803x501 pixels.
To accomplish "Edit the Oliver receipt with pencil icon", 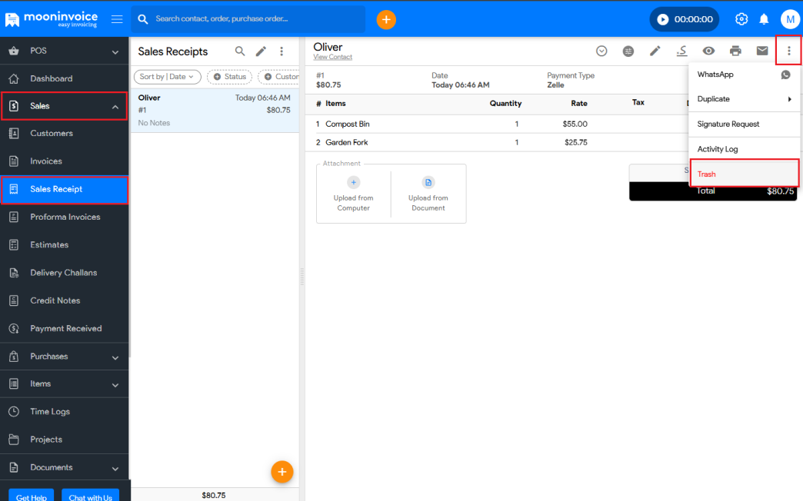I will click(655, 51).
